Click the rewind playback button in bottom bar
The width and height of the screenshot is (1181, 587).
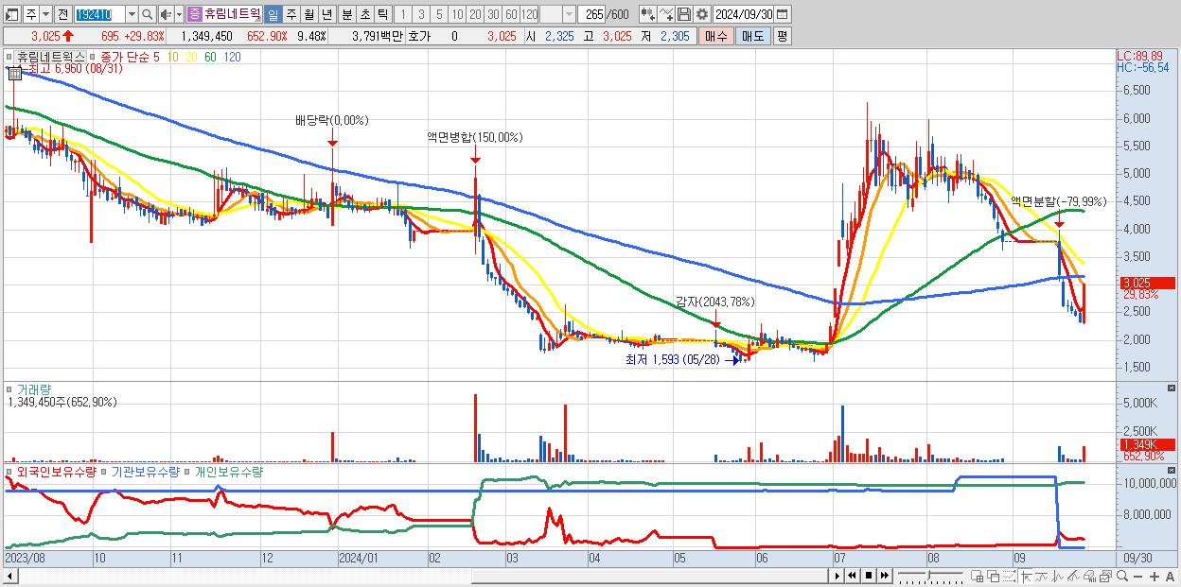pos(852,575)
